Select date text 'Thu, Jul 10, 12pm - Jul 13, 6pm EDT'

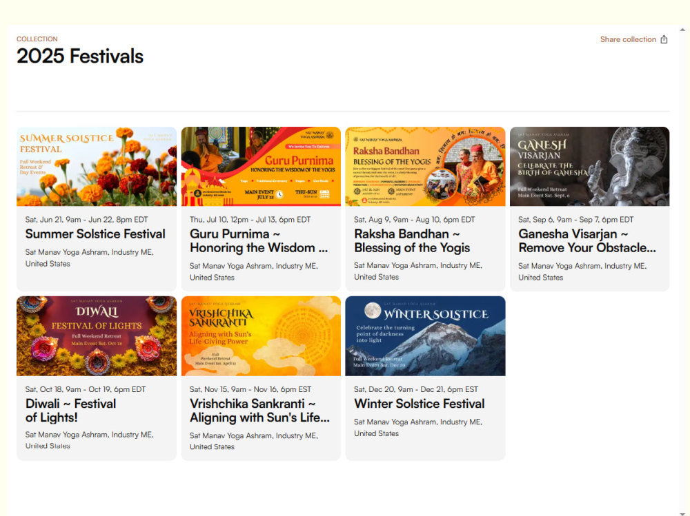tap(250, 219)
